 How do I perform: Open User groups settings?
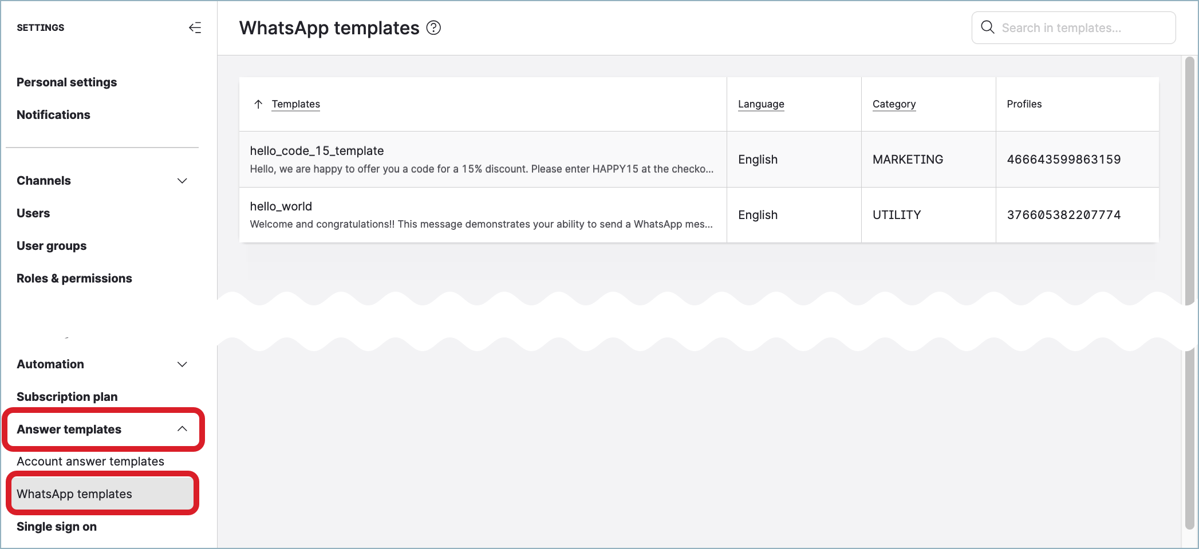click(x=51, y=245)
